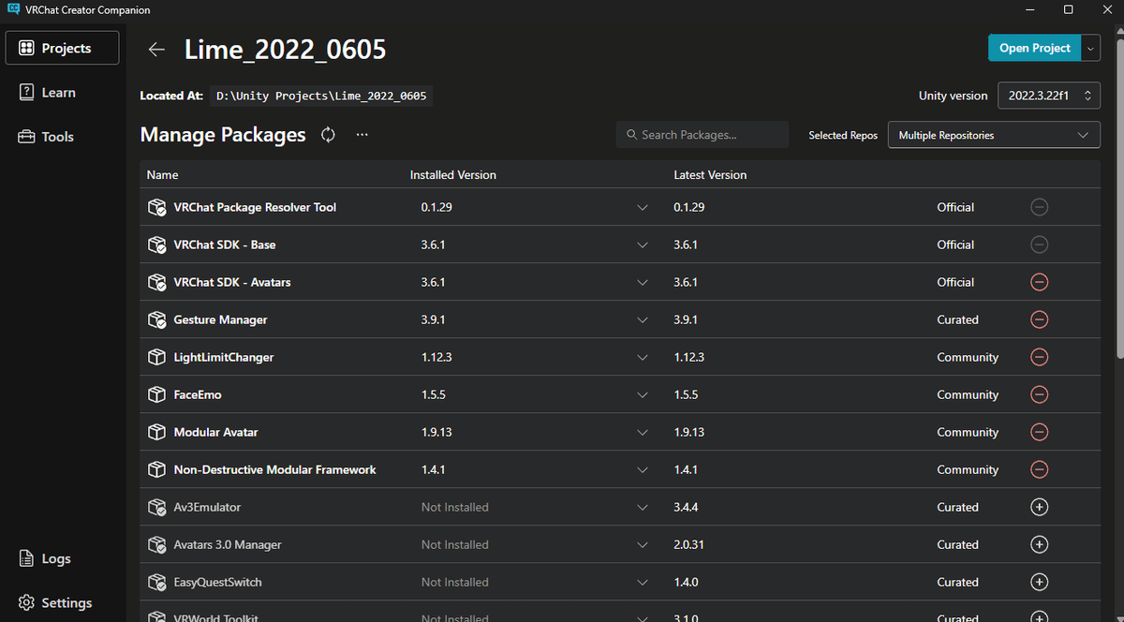Image resolution: width=1124 pixels, height=622 pixels.
Task: Click the VRChat Creator Companion title bar logo
Action: click(x=13, y=9)
